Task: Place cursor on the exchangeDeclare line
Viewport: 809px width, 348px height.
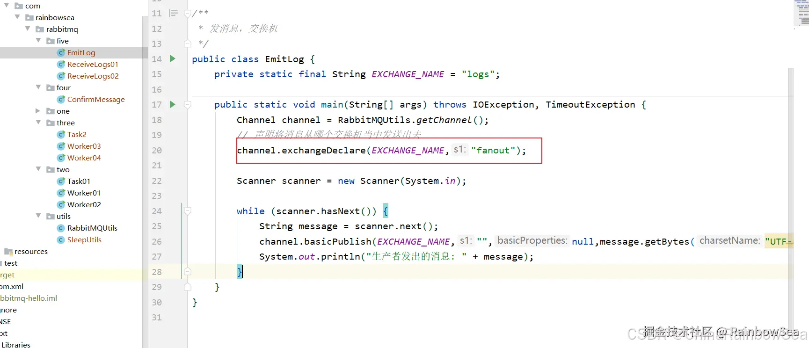Action: pos(381,151)
